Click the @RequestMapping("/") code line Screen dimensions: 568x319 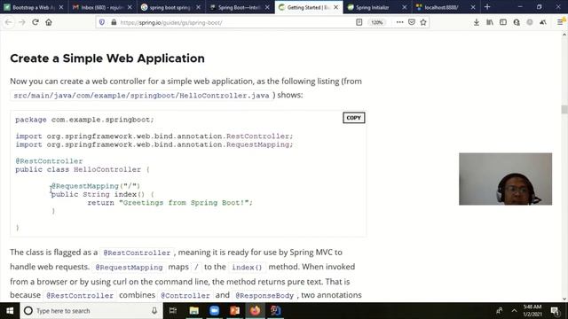(x=96, y=186)
